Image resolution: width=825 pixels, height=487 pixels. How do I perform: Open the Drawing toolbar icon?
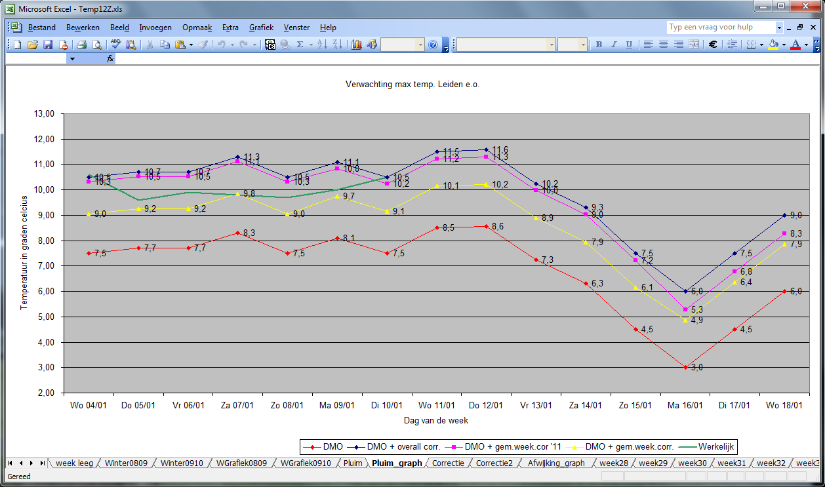372,45
